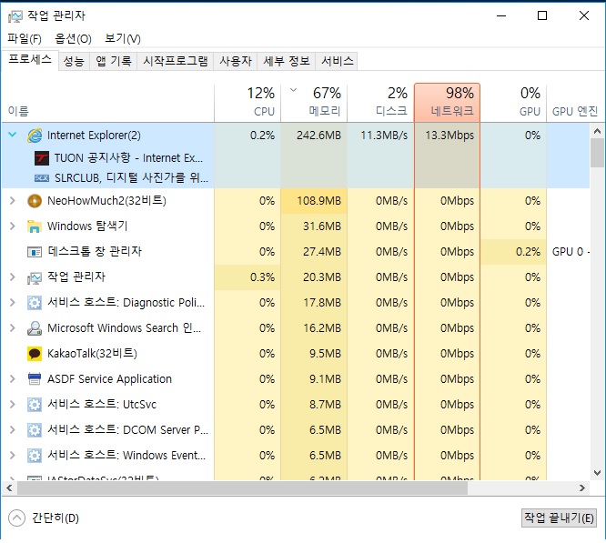
Task: Click the 11.3MB/s disk value
Action: (x=384, y=136)
